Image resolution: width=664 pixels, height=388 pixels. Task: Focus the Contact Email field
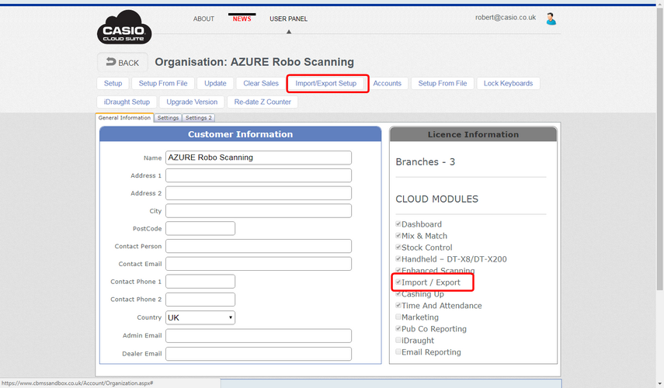(x=259, y=264)
